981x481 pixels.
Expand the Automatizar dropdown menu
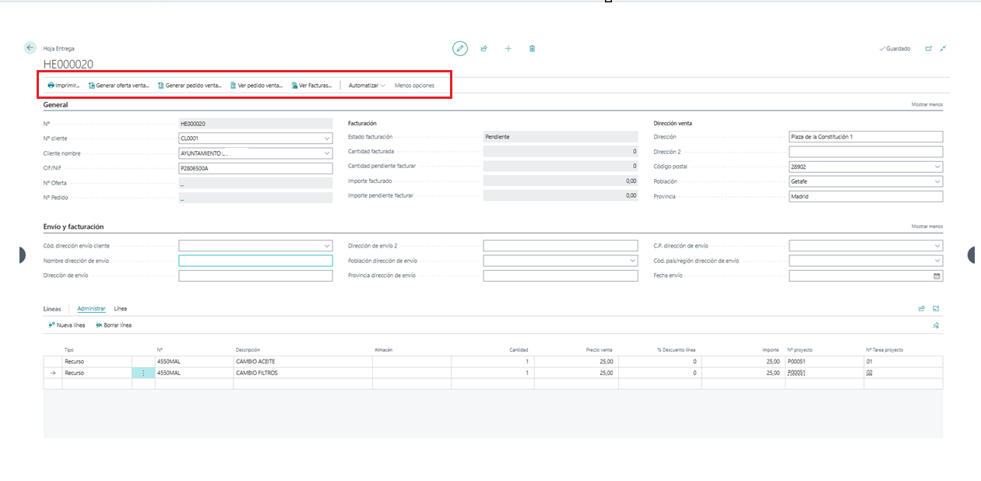[367, 86]
